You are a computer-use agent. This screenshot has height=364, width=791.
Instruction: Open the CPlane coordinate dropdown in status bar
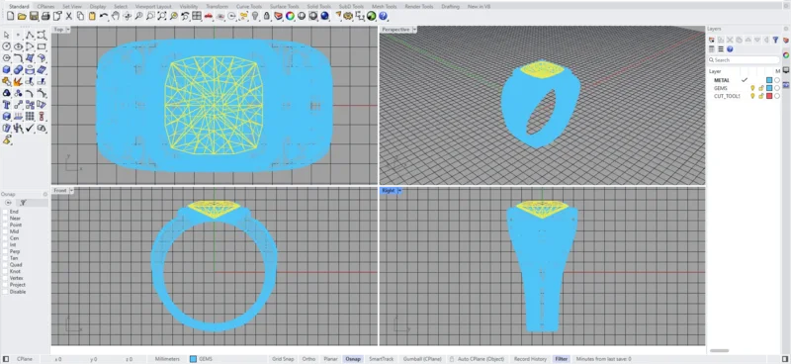tap(25, 359)
